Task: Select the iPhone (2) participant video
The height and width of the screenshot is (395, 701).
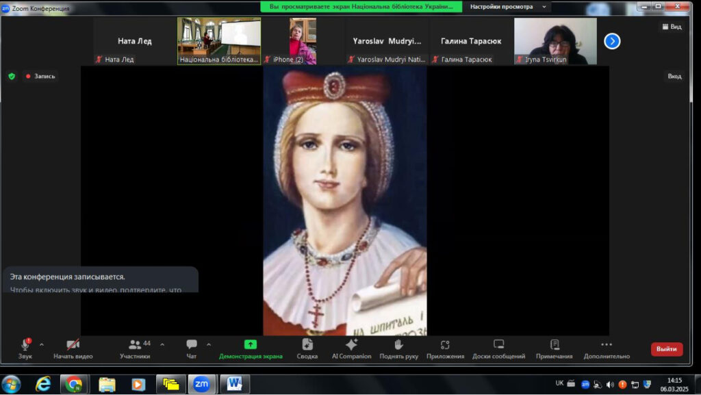Action: [303, 41]
